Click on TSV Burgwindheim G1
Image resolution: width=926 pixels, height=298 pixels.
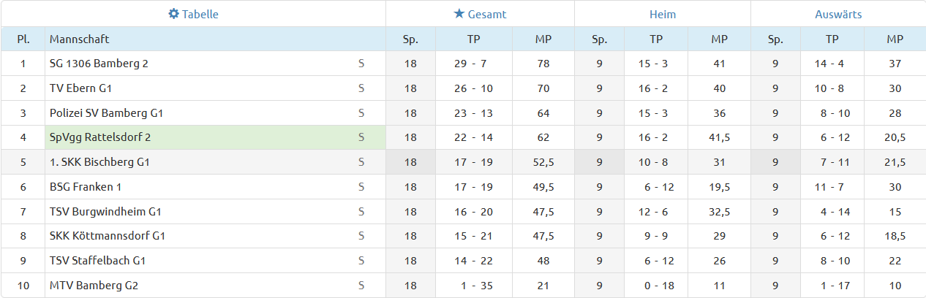105,212
